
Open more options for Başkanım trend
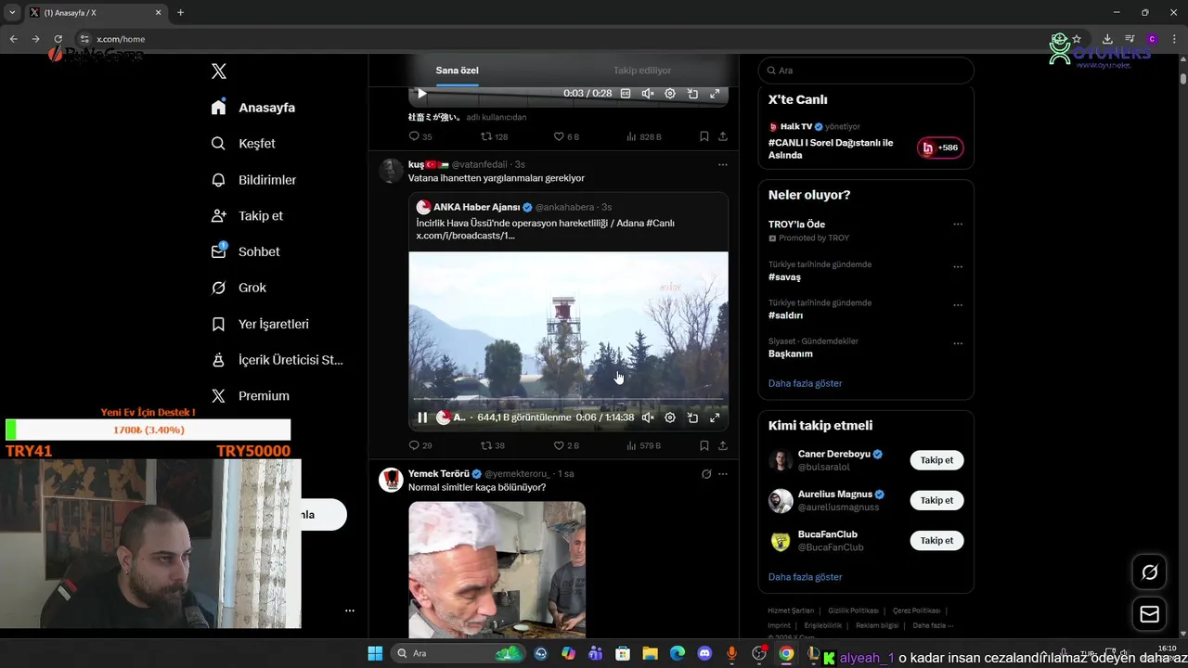[958, 344]
